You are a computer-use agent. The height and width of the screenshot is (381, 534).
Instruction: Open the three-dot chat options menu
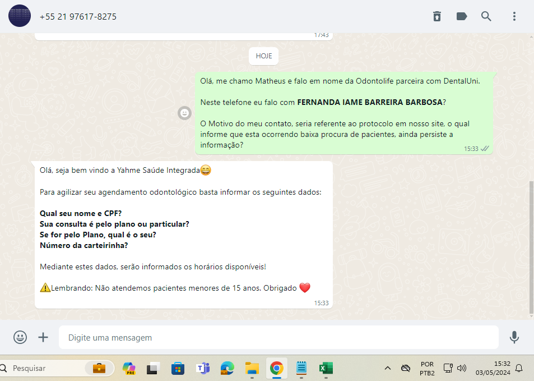[514, 16]
